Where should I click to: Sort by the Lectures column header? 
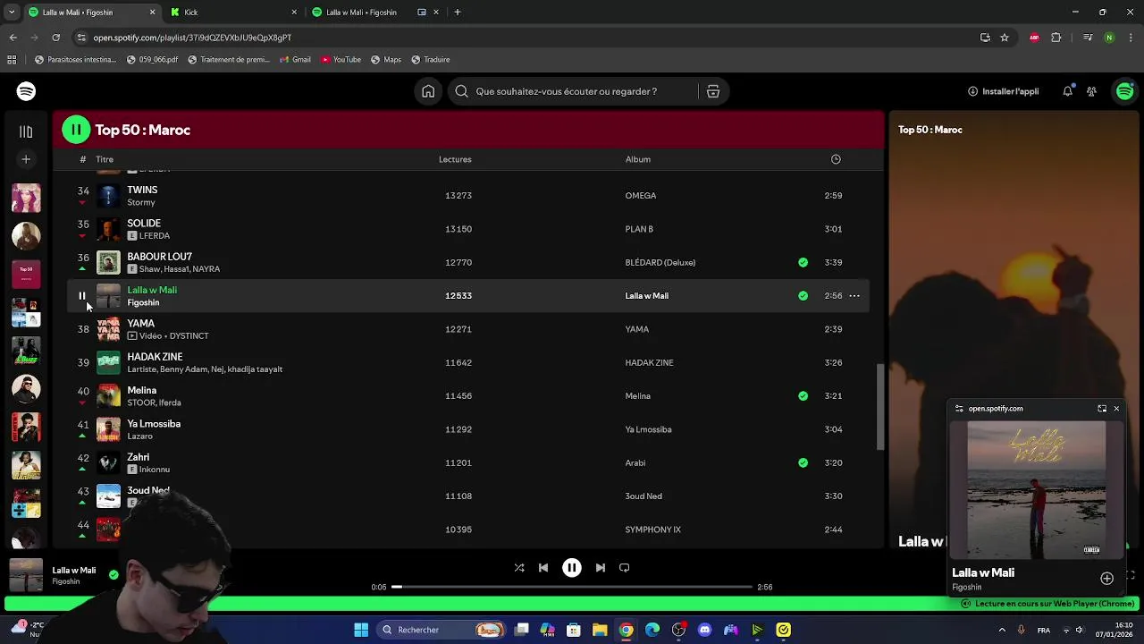pyautogui.click(x=455, y=159)
